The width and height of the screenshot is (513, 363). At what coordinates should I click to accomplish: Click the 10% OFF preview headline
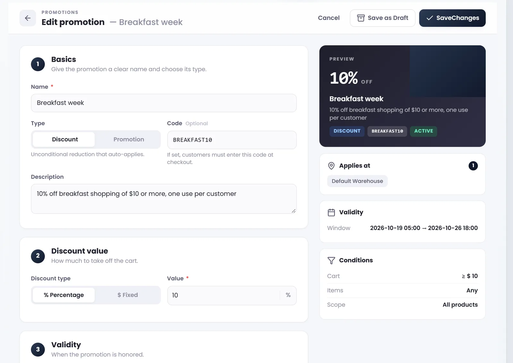[x=351, y=78]
